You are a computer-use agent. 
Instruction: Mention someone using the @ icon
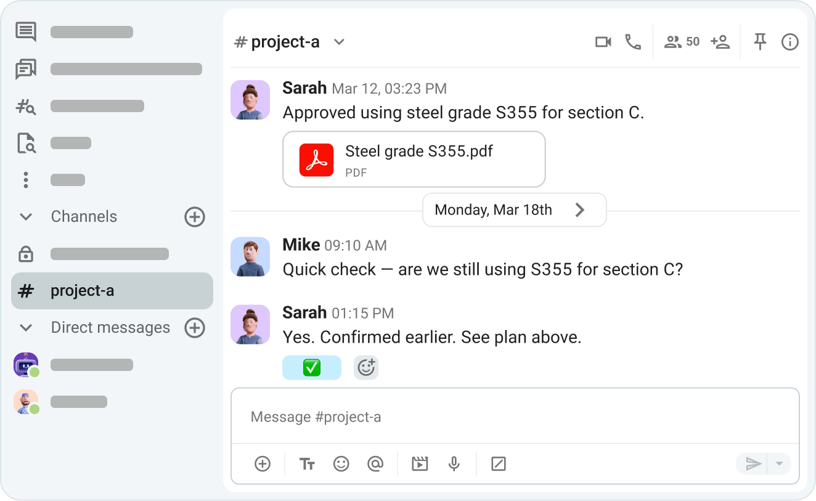pos(376,463)
